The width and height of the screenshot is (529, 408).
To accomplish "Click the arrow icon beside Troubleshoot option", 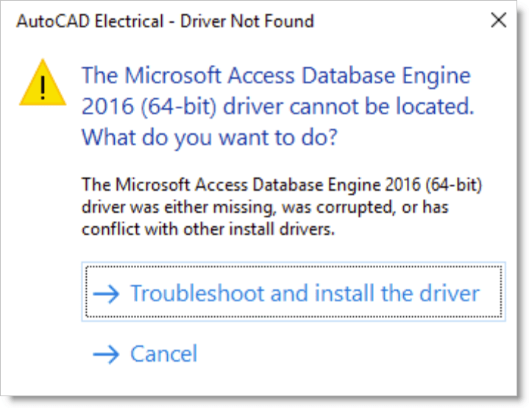I will 107,294.
